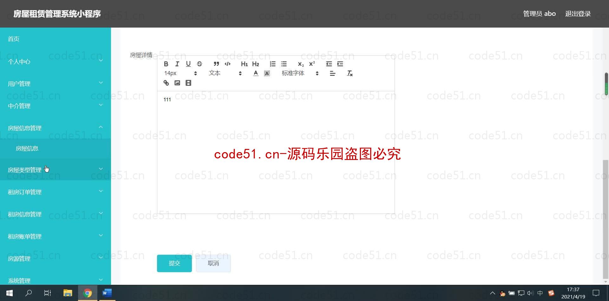Image resolution: width=609 pixels, height=301 pixels.
Task: Click the volume icon in system tray
Action: coord(530,293)
